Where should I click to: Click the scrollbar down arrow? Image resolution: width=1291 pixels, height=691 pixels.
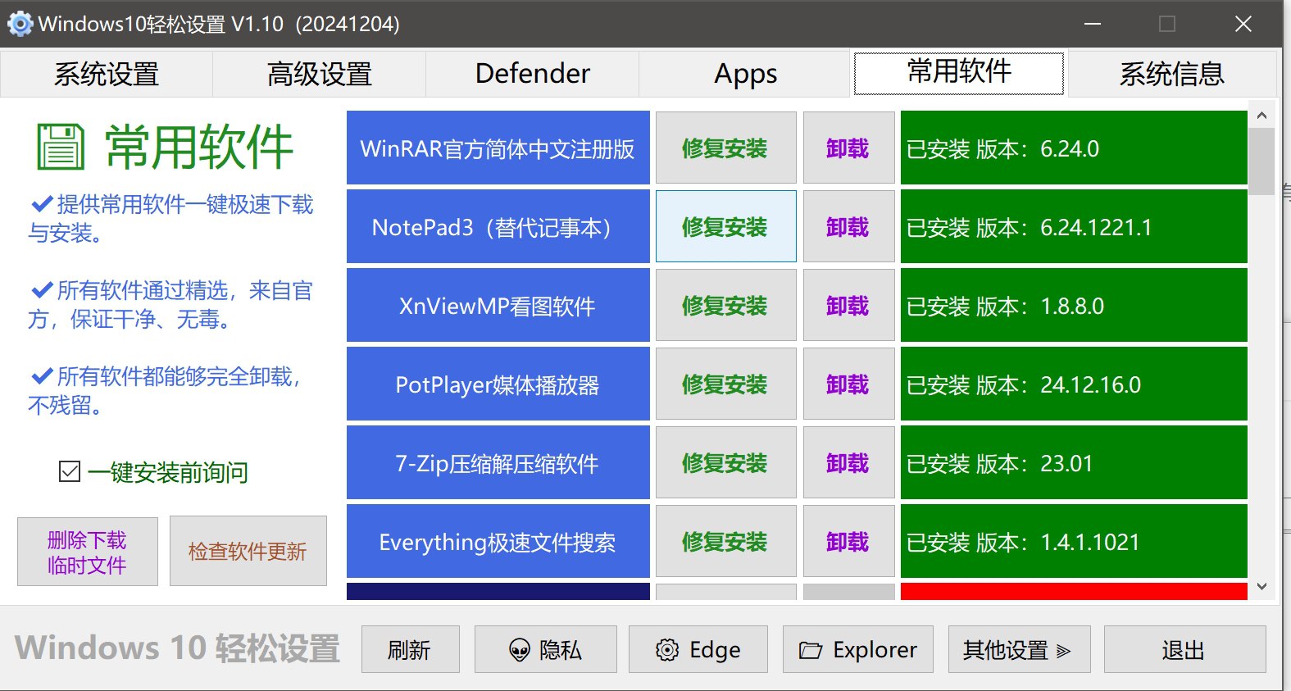(x=1261, y=586)
